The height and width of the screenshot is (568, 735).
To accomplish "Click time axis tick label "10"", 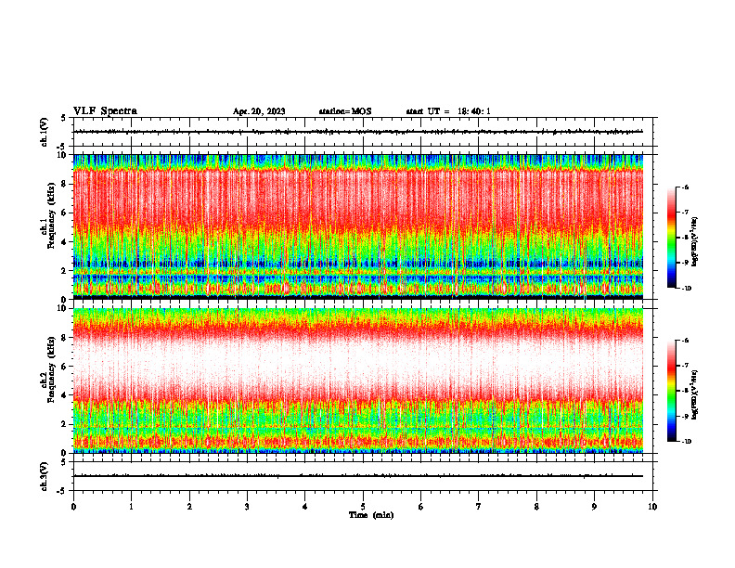I will tap(652, 507).
